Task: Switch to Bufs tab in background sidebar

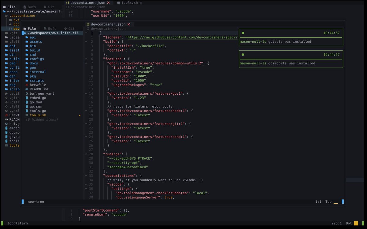Action: coord(29,7)
